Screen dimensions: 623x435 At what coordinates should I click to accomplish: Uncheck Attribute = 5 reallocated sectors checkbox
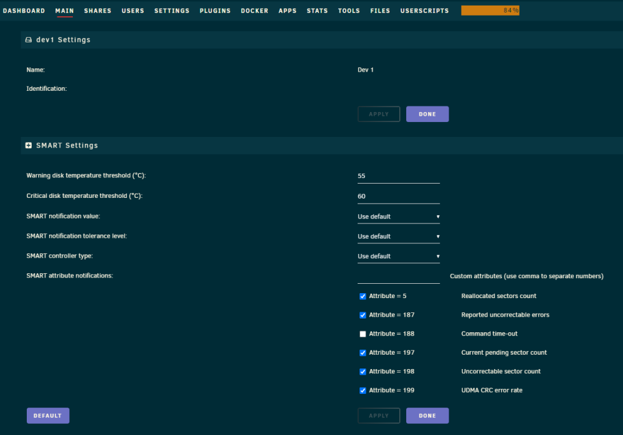[x=363, y=296]
